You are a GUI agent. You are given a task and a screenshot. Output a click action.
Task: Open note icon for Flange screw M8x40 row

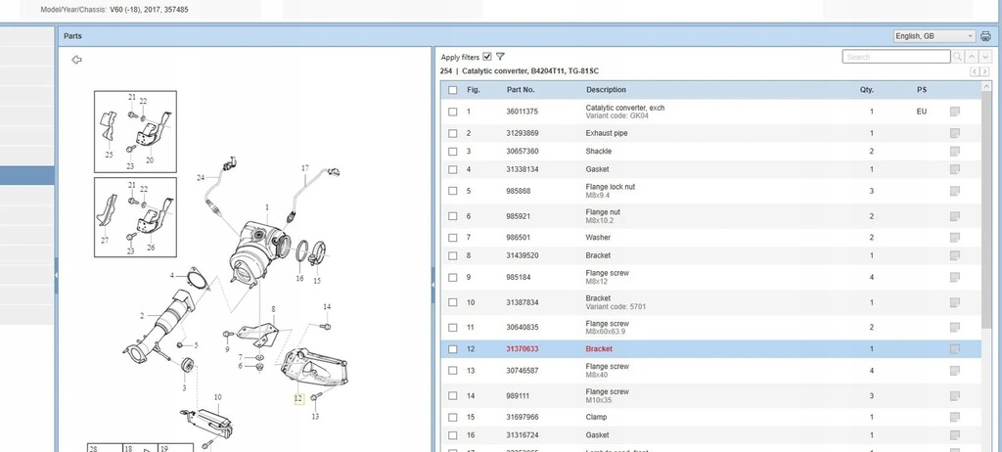coord(955,371)
